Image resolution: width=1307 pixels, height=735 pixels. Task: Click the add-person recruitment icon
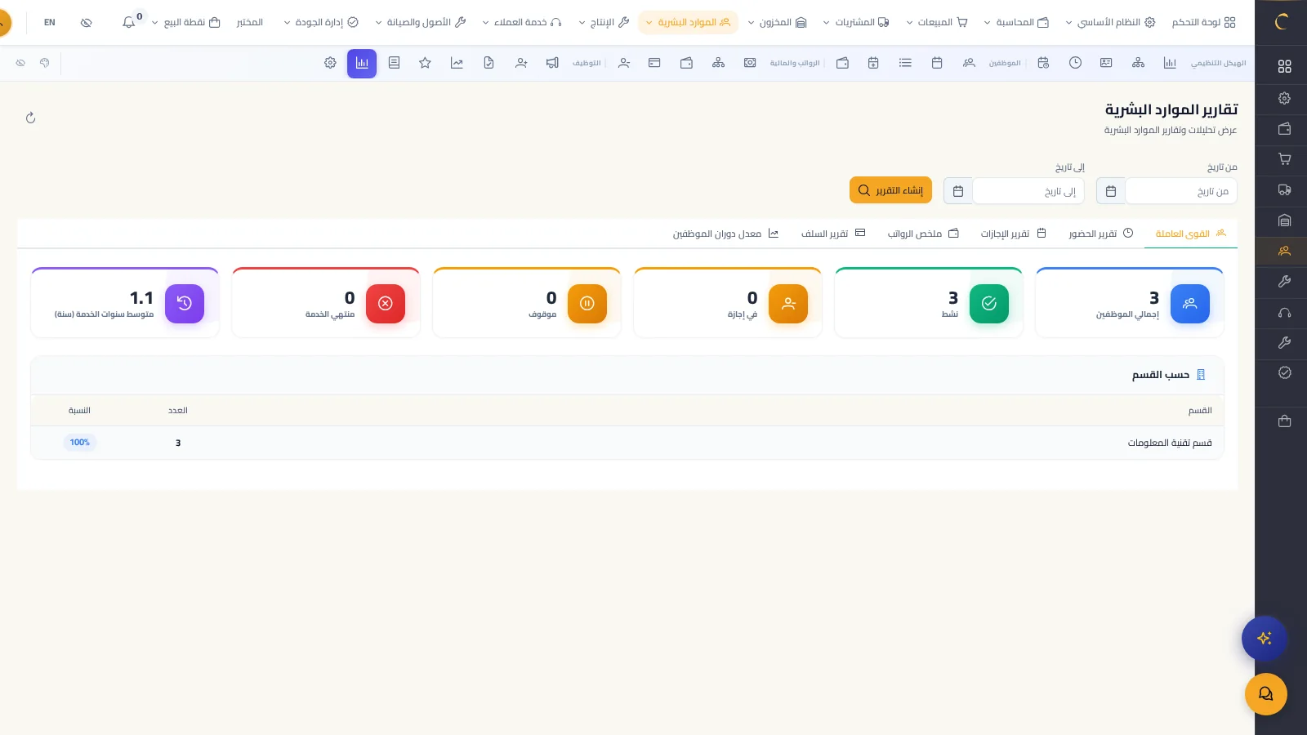pos(521,63)
